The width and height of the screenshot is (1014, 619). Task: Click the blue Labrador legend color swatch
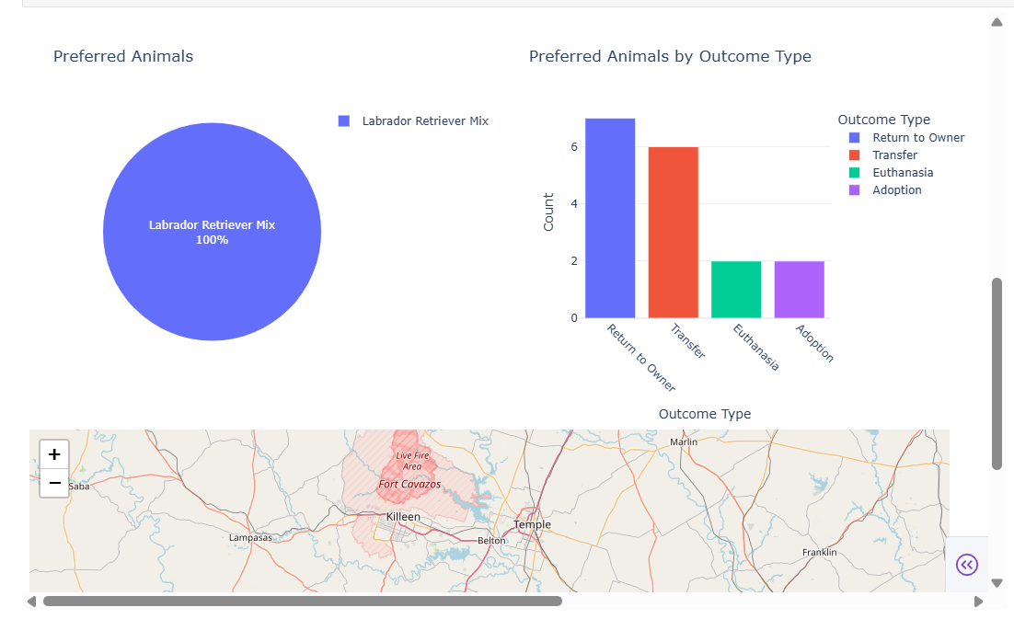[x=344, y=120]
